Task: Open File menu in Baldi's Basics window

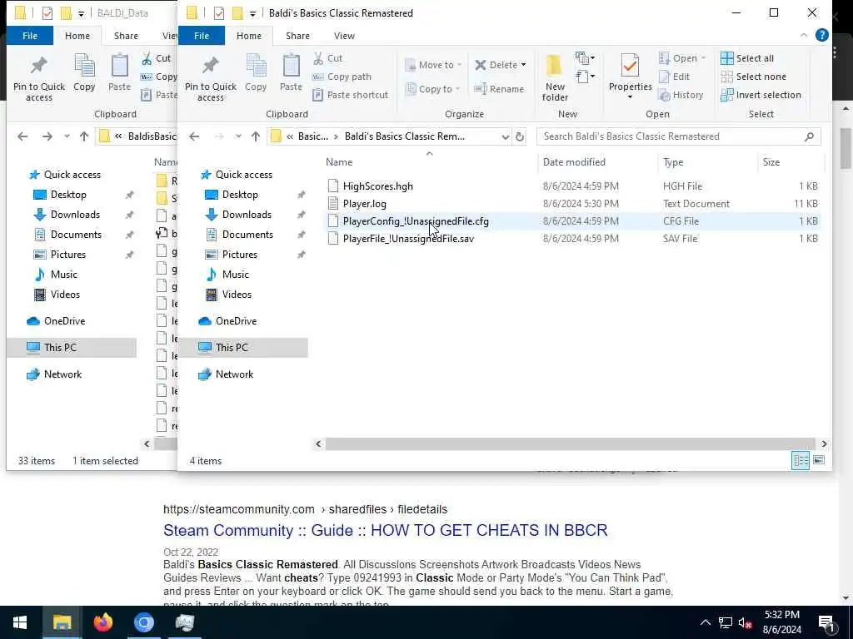Action: point(202,35)
